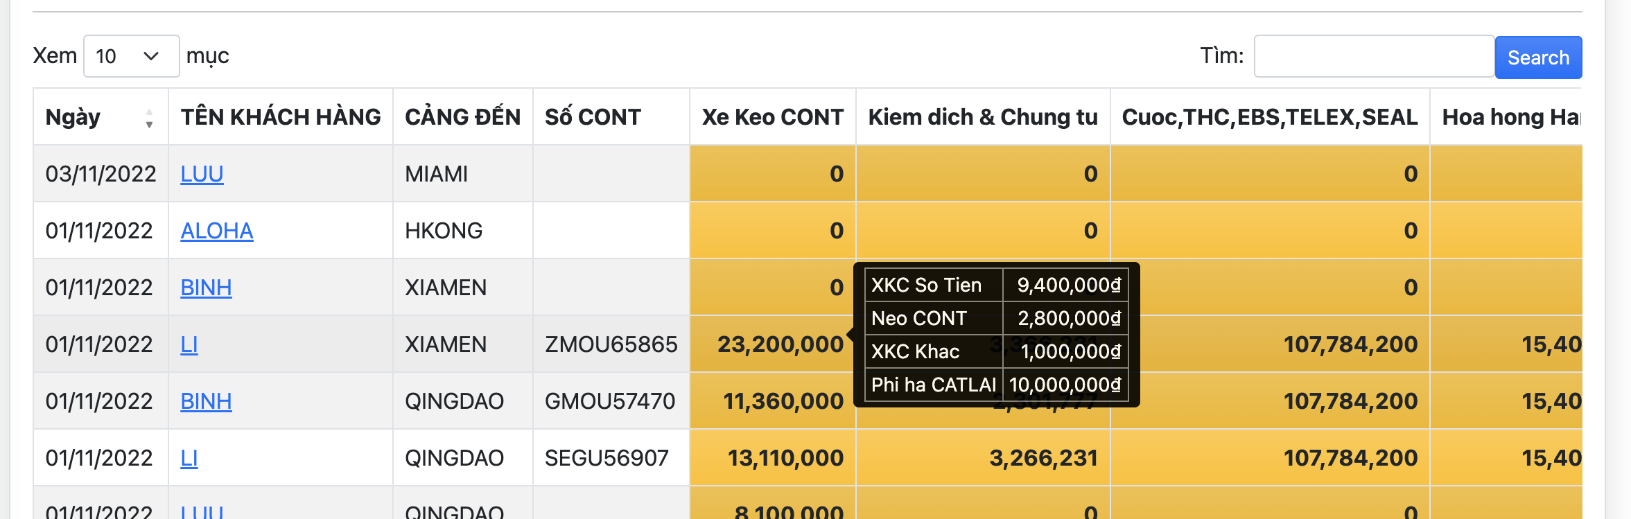Image resolution: width=1631 pixels, height=519 pixels.
Task: Click the Số CONT column header
Action: click(593, 117)
